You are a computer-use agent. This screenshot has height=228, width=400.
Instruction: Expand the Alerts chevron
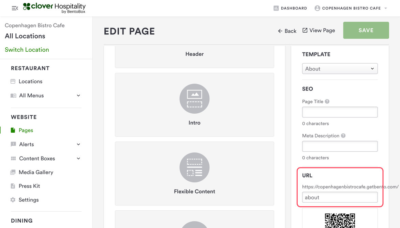click(x=78, y=144)
